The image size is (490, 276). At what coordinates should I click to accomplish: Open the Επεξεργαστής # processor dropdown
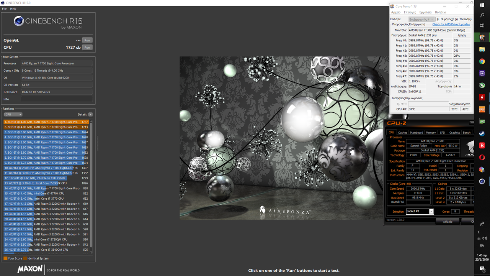point(421,19)
